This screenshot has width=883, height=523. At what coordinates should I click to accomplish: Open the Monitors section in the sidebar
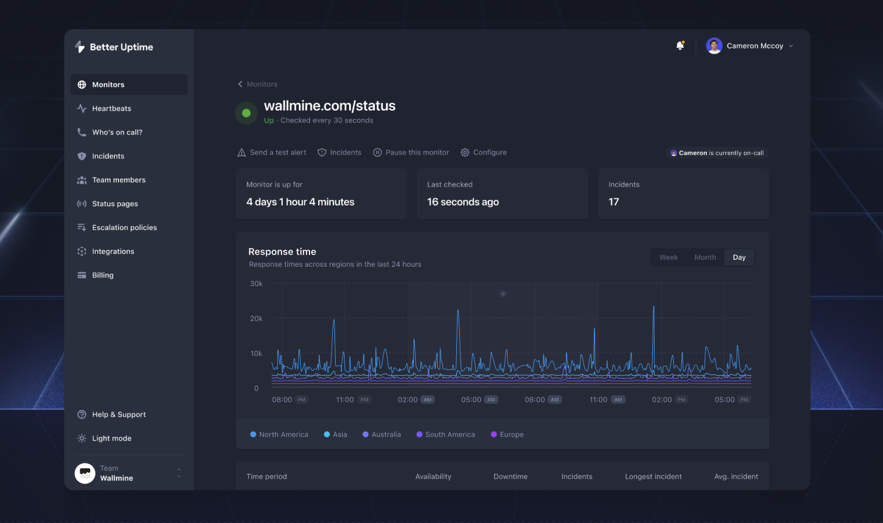coord(108,84)
